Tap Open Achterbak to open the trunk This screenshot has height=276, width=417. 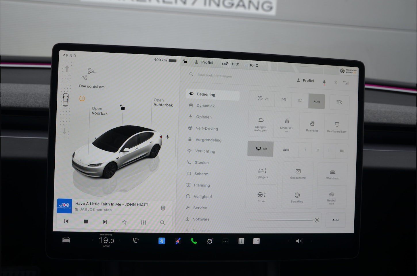[x=163, y=103]
